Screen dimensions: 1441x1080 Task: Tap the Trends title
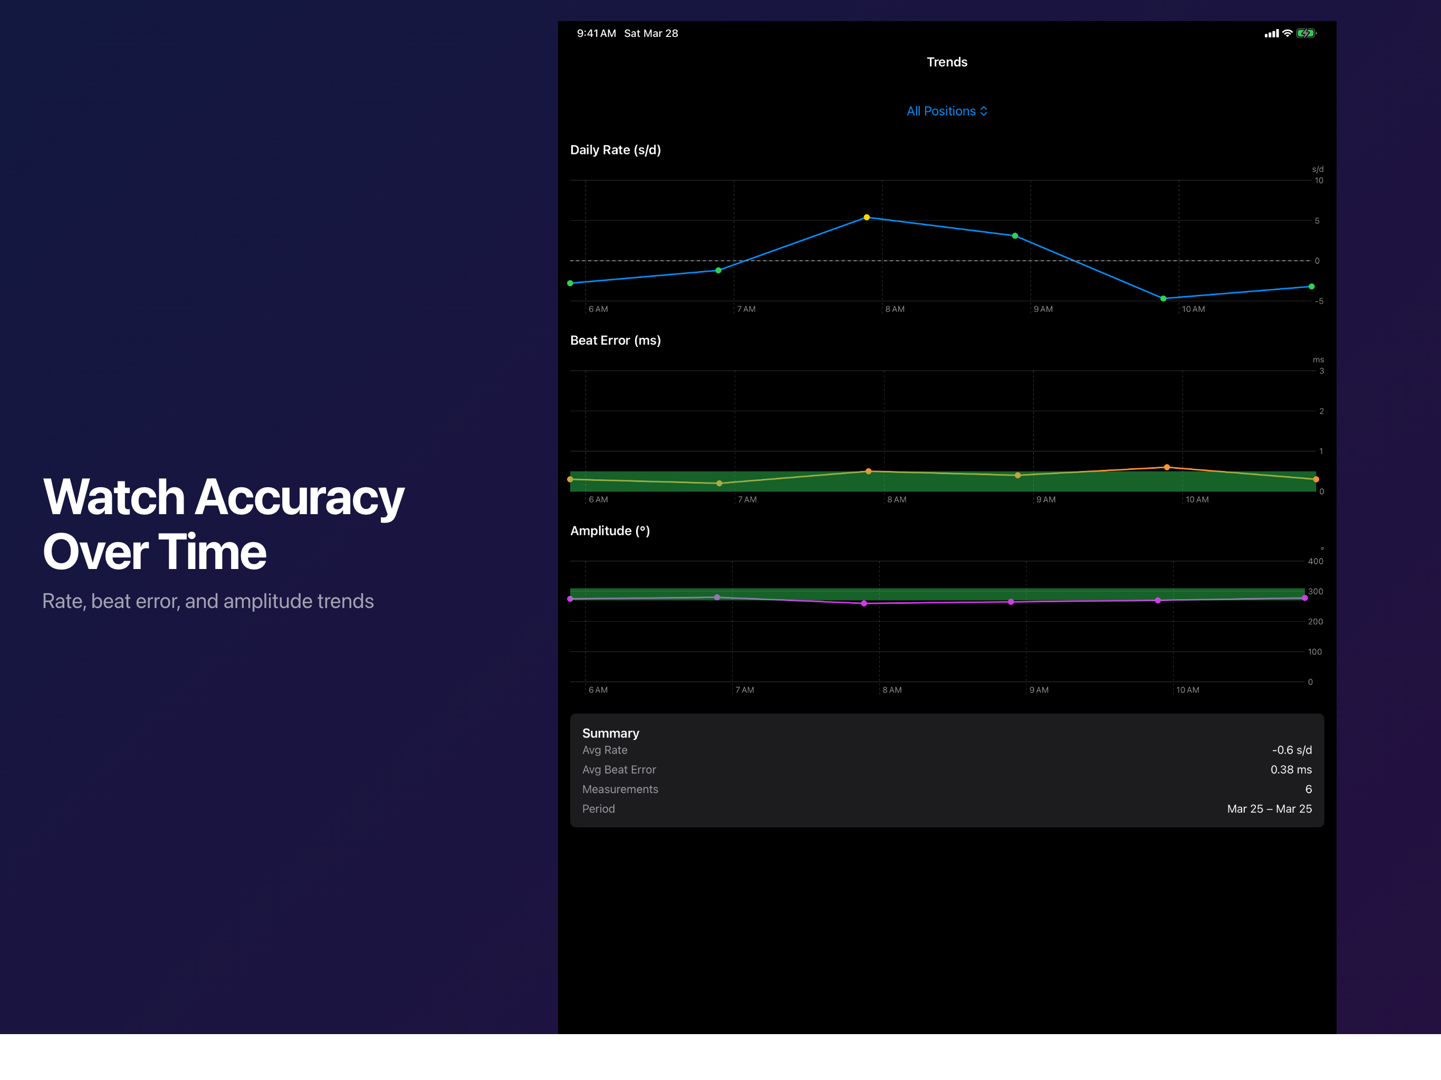947,62
